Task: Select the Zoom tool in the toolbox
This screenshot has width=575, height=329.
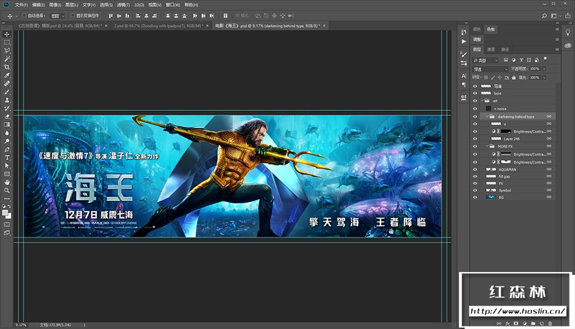Action: 7,191
